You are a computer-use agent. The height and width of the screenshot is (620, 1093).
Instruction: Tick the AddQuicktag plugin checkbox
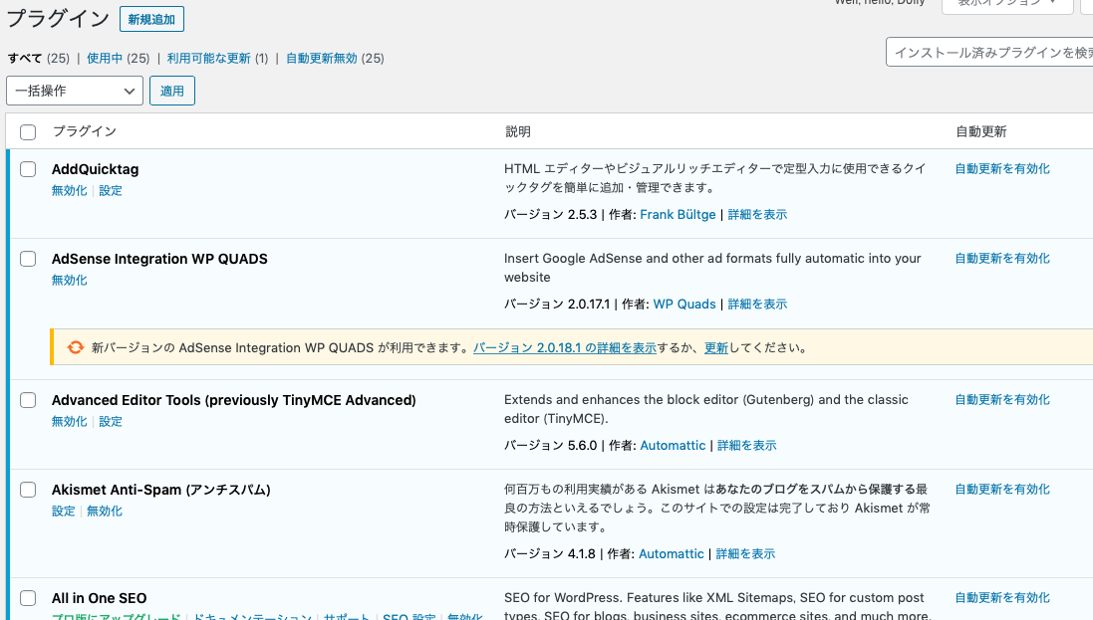pyautogui.click(x=28, y=169)
